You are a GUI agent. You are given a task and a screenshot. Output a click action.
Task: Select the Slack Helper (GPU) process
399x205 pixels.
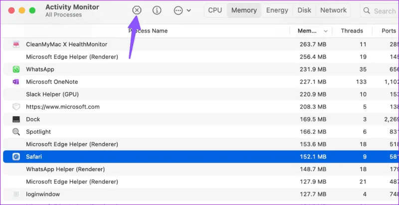coord(52,94)
